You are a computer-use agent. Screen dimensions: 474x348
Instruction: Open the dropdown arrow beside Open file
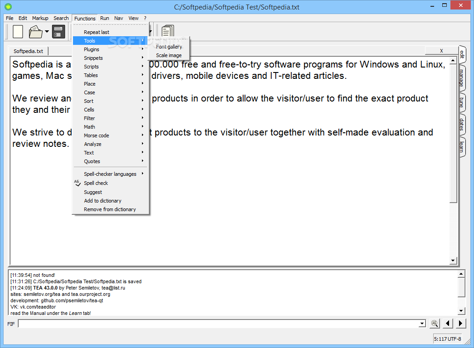[47, 31]
